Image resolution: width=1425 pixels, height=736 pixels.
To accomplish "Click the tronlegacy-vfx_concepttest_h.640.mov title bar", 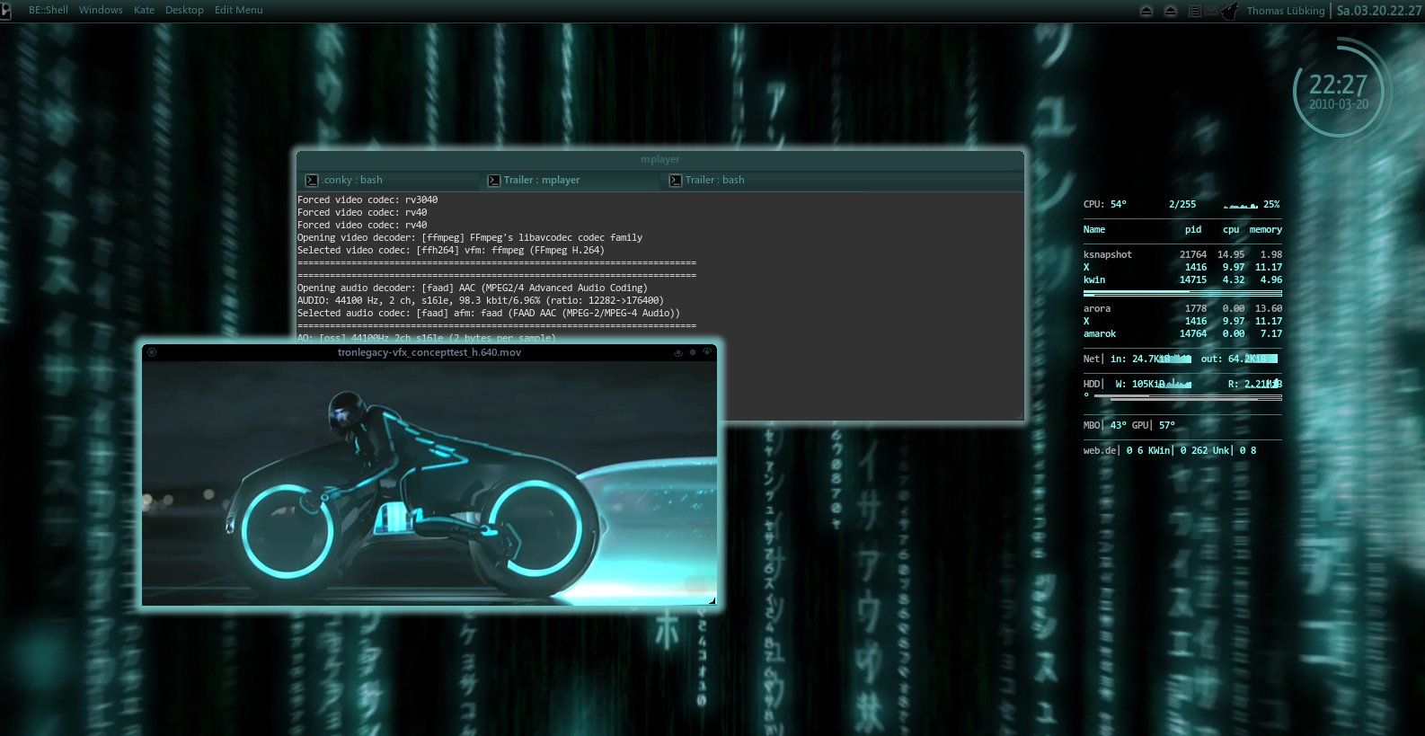I will point(429,352).
